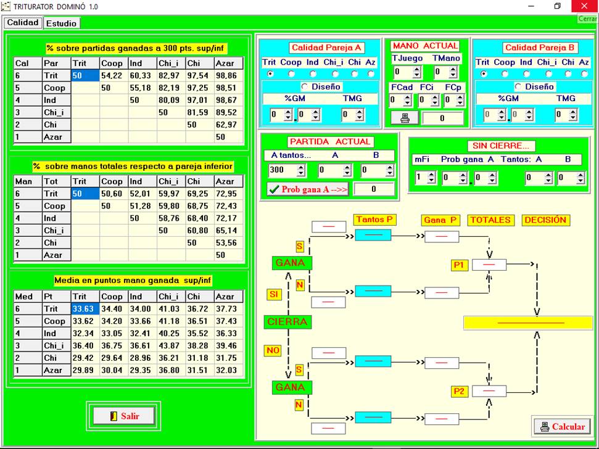The image size is (599, 449).
Task: Open the Calidad tab
Action: click(x=23, y=23)
